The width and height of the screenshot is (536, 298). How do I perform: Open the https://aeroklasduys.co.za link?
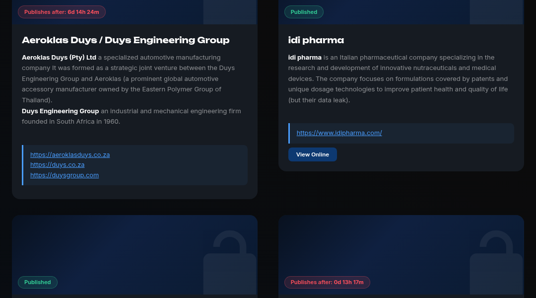click(x=70, y=154)
